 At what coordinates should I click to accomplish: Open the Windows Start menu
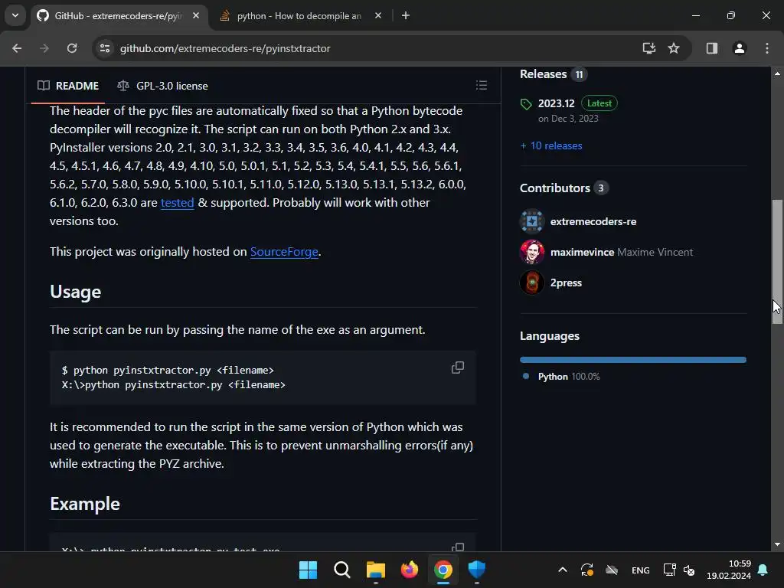[308, 570]
